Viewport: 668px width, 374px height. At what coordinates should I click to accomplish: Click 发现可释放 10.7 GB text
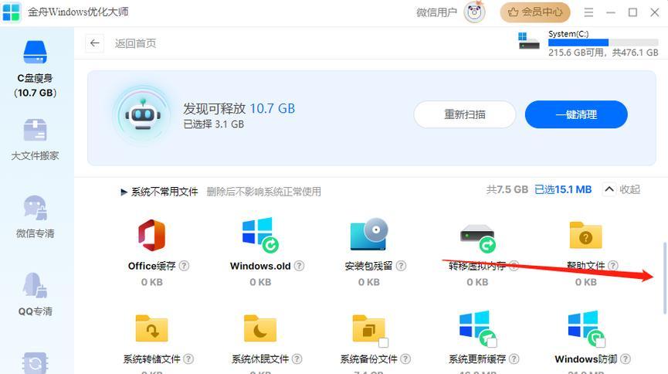(239, 108)
